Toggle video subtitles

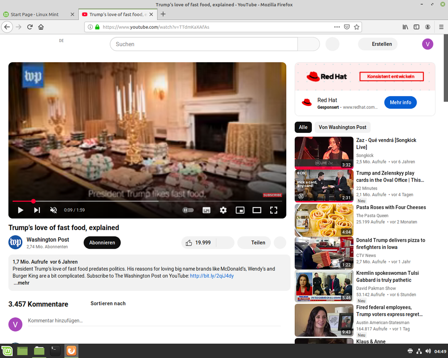[x=206, y=210]
